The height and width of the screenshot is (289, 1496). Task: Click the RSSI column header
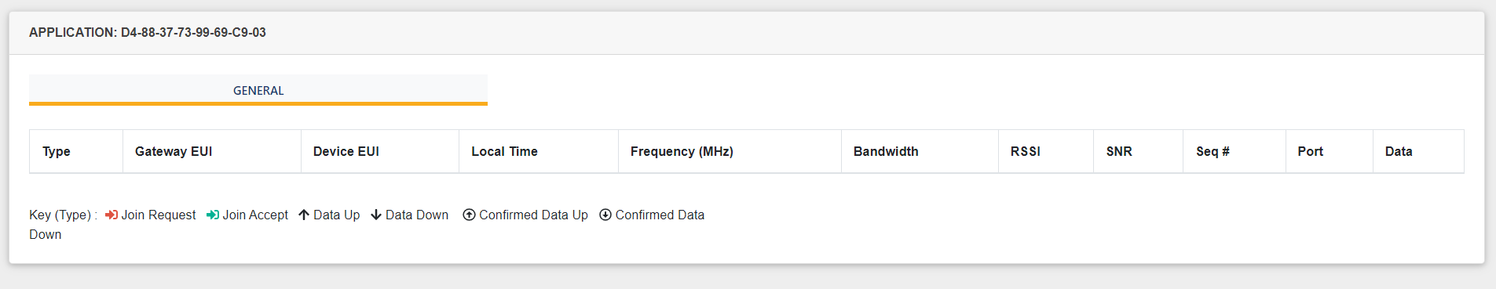click(x=1046, y=151)
